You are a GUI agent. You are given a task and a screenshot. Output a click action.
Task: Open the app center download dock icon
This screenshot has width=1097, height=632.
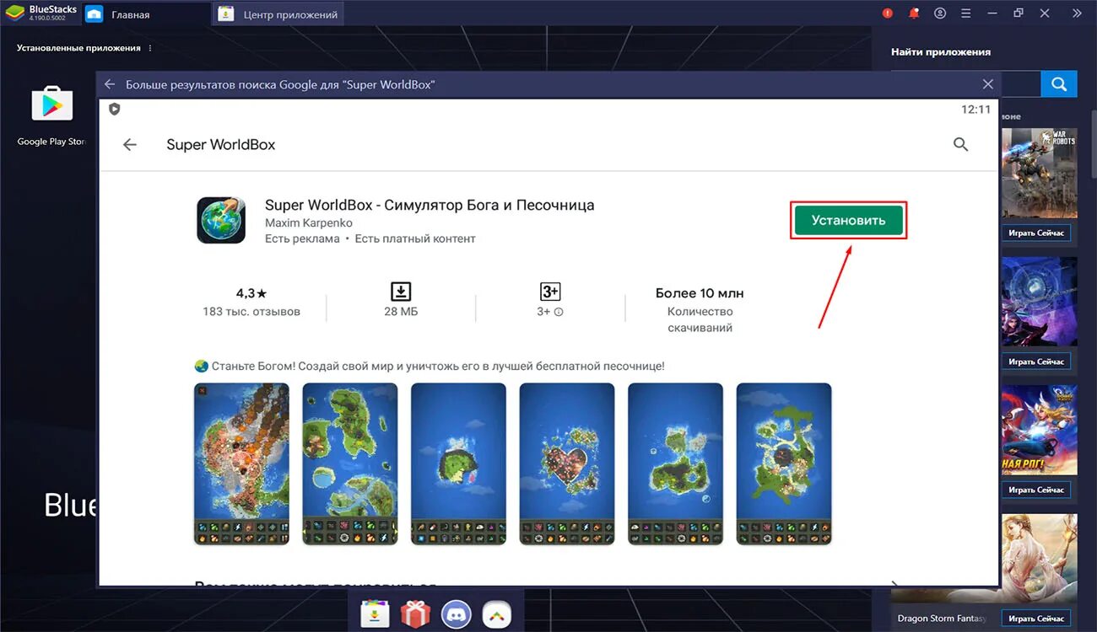[375, 613]
